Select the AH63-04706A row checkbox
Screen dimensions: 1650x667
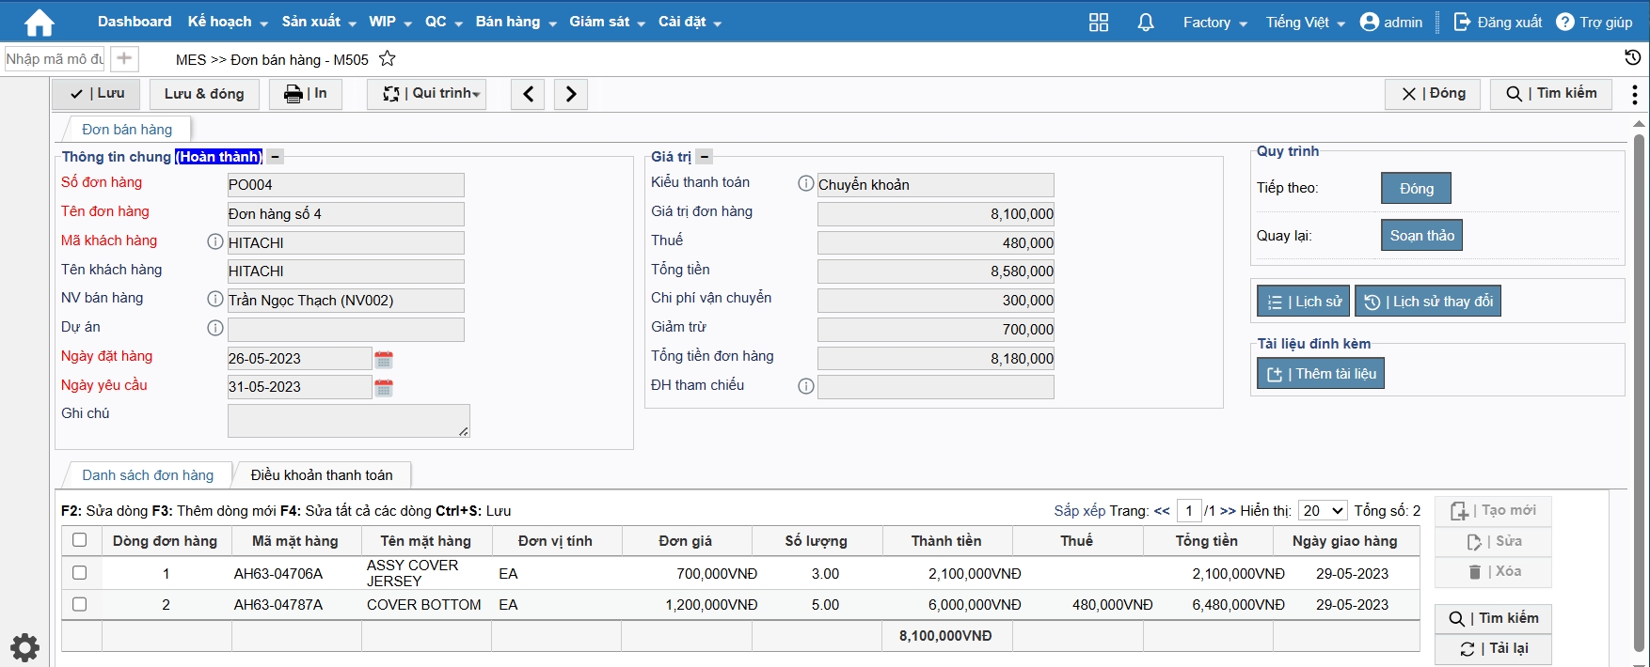coord(80,573)
